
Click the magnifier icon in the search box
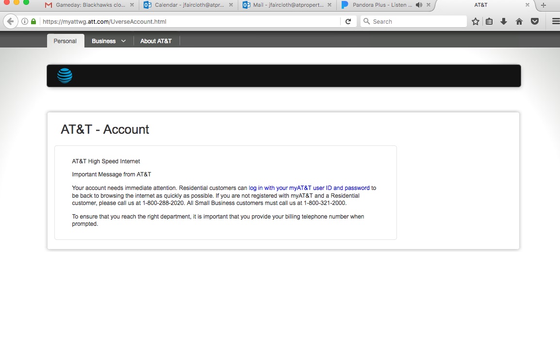(x=366, y=21)
